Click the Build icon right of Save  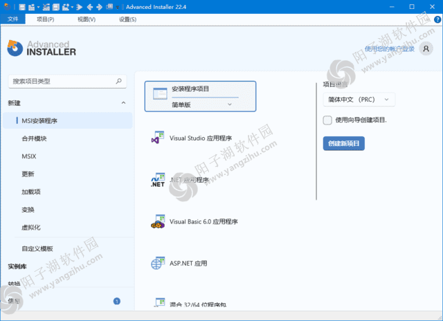point(31,7)
